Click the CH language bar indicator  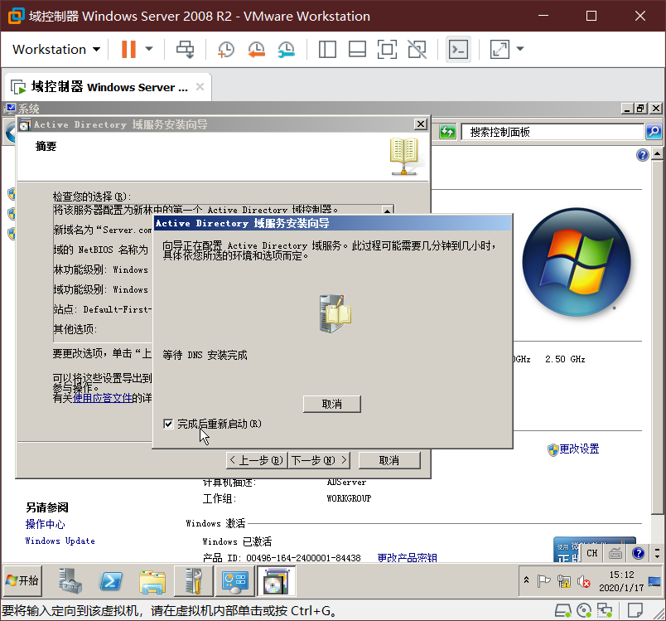592,553
